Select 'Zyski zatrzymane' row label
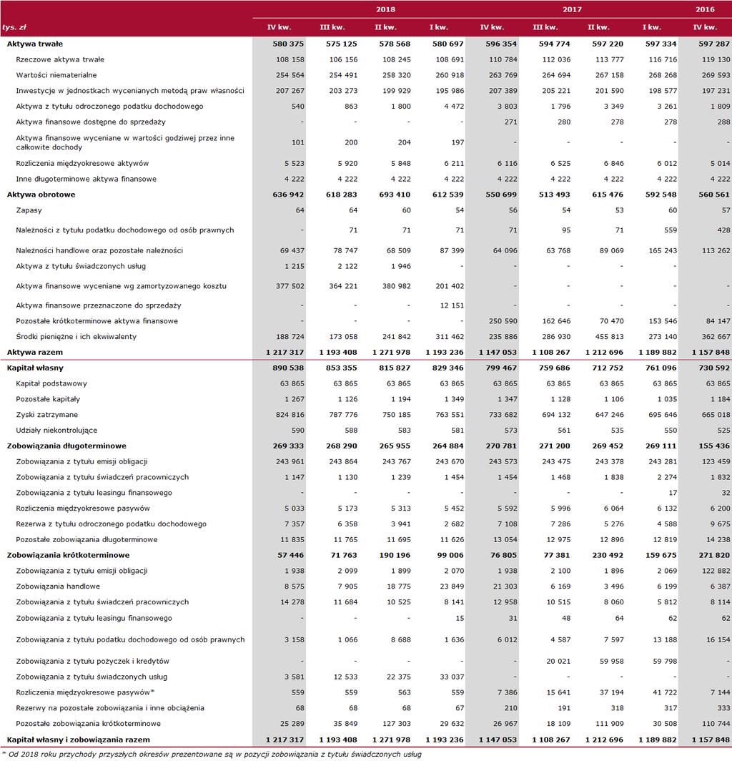732x761 pixels. [47, 415]
